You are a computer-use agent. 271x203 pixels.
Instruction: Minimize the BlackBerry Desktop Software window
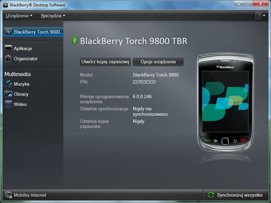pos(239,3)
